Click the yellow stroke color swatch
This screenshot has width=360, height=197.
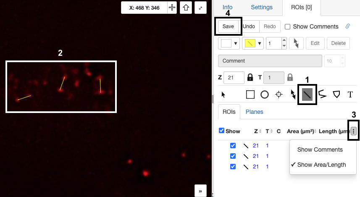click(250, 43)
